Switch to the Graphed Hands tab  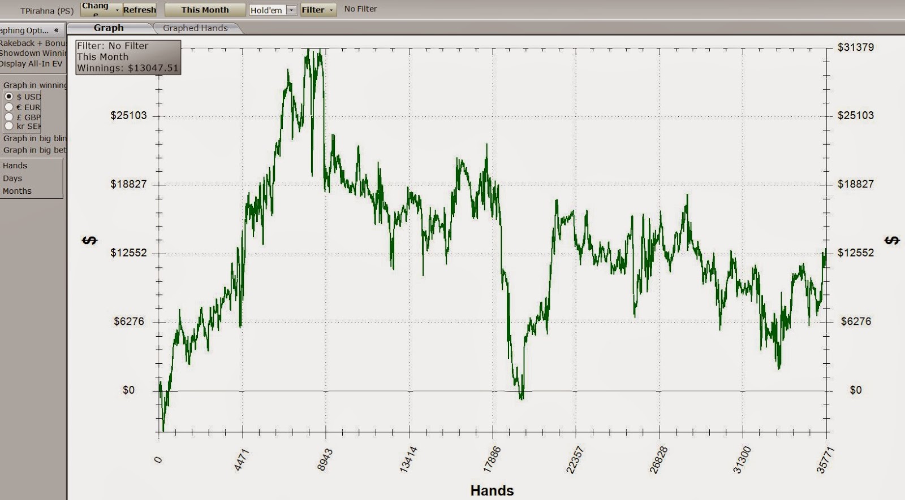pyautogui.click(x=195, y=28)
